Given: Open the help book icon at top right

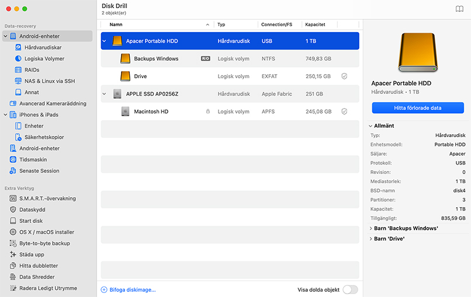Looking at the screenshot, I should point(459,9).
